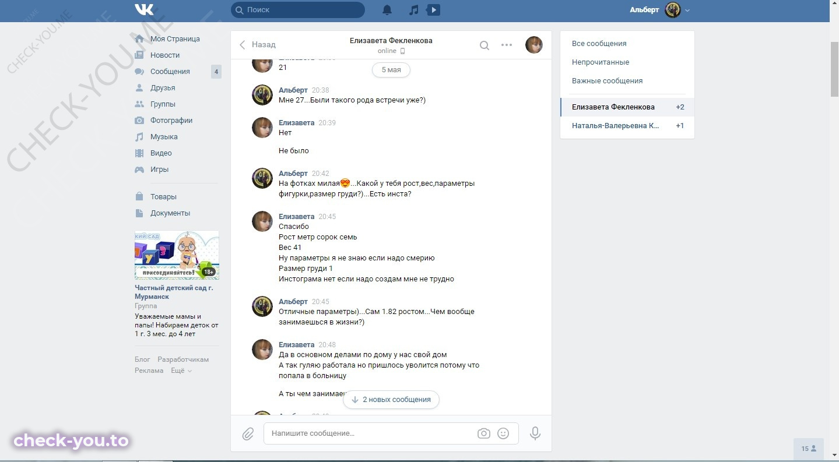
Task: Select Непрочитанные filter
Action: pos(601,62)
